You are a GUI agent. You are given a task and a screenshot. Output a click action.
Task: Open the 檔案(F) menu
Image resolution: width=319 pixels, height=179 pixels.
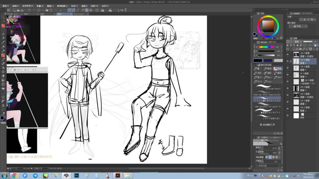[6, 6]
